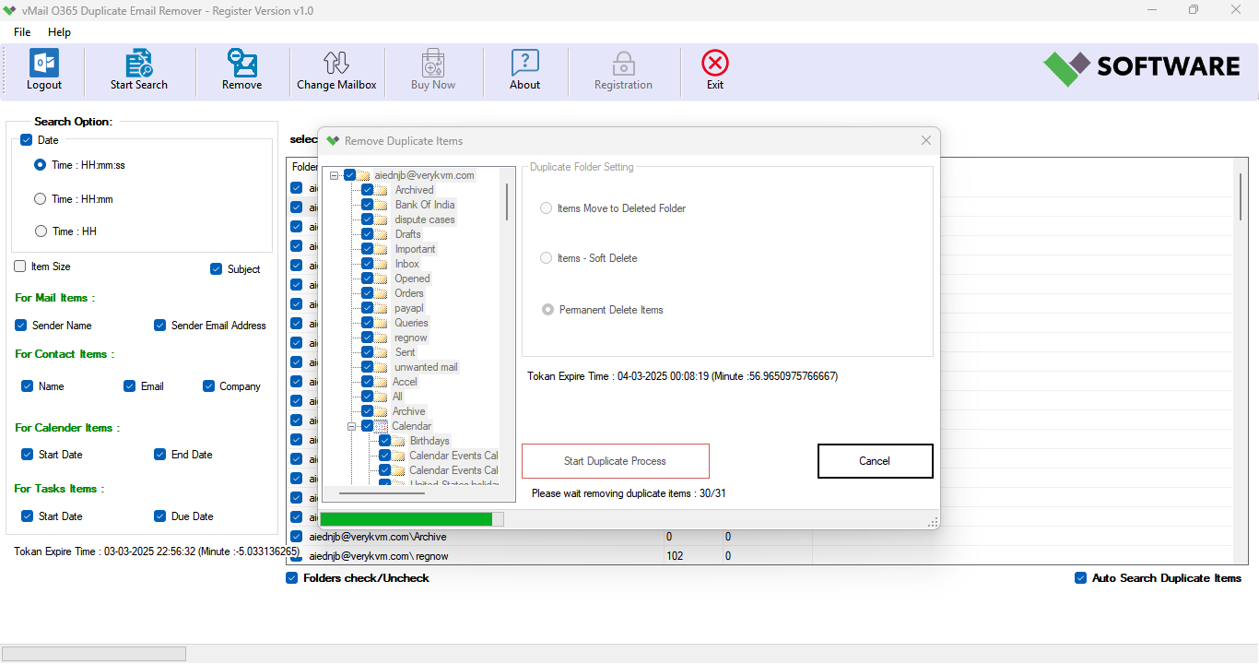Open the Help menu

59,32
